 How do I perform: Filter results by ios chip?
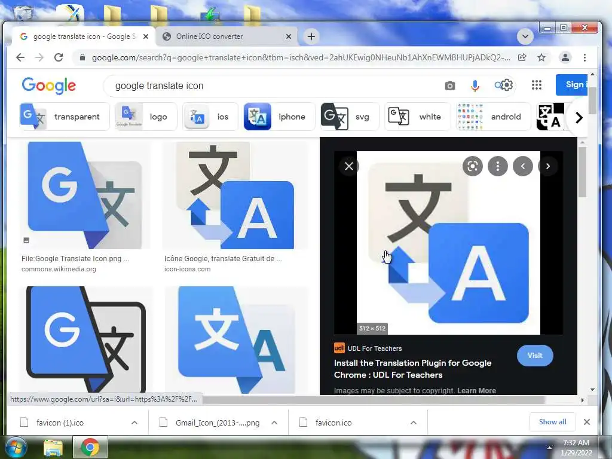coord(210,117)
